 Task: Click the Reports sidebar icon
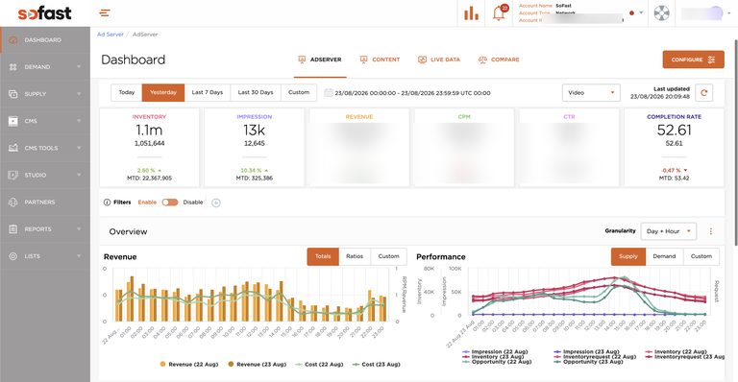[x=13, y=228]
